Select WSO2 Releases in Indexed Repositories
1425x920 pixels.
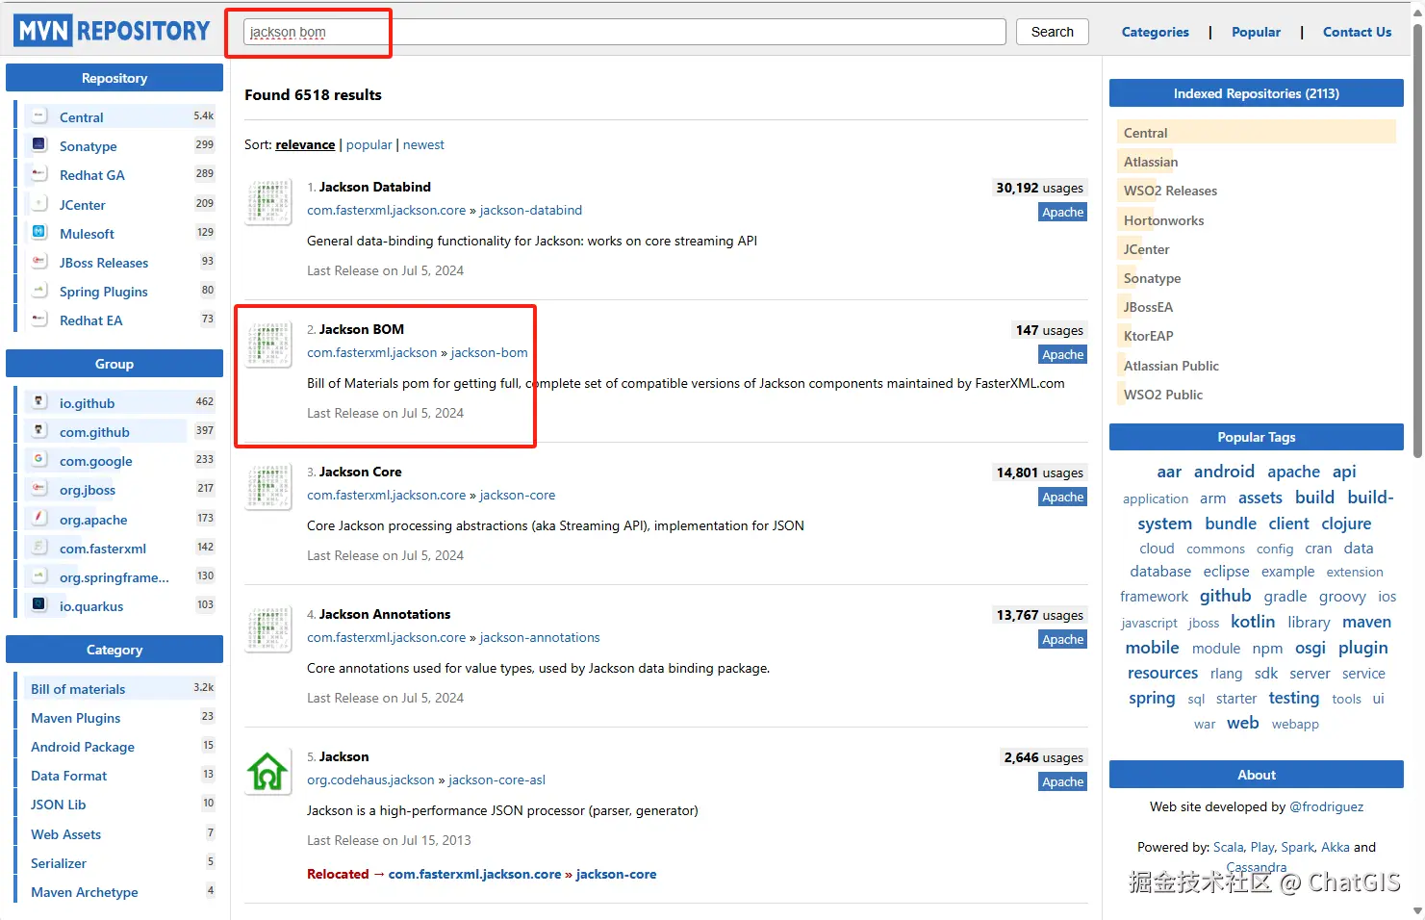click(x=1170, y=191)
